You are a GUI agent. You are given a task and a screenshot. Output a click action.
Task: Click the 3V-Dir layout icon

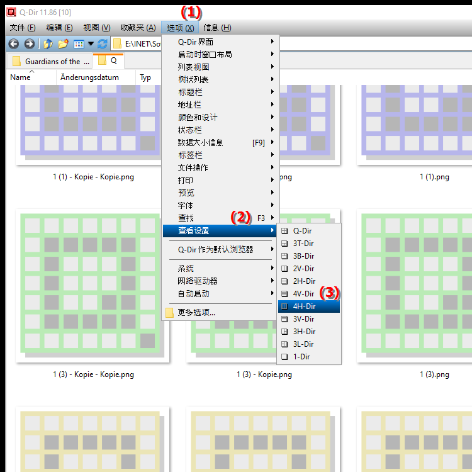tap(284, 319)
